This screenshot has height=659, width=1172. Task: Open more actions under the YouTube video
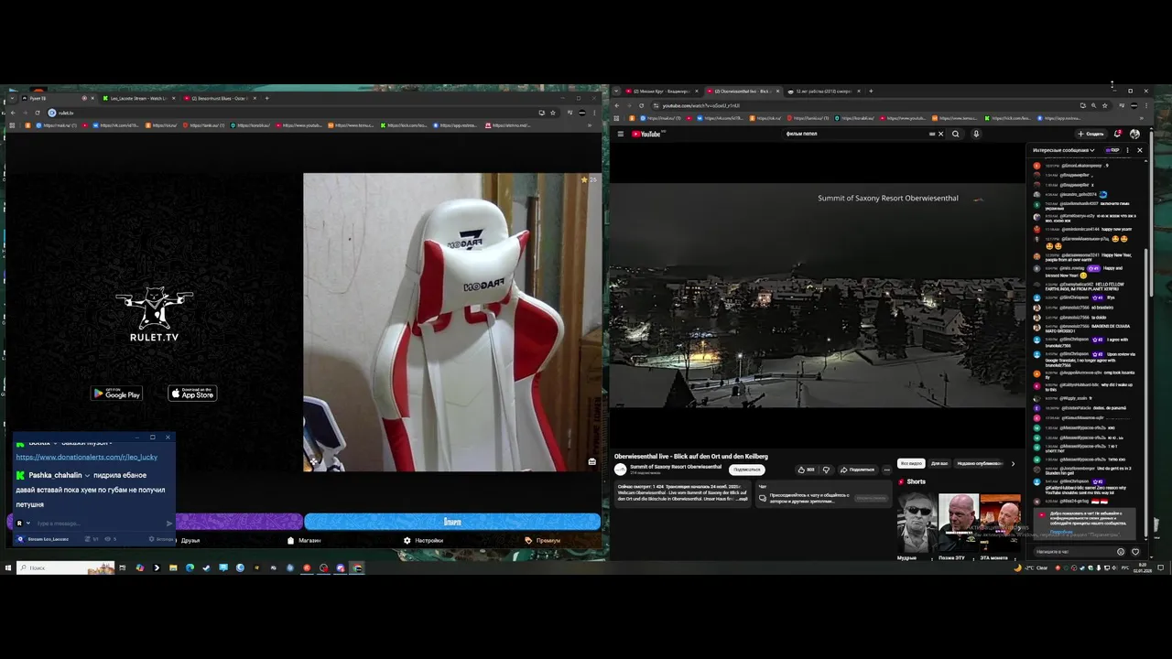click(886, 470)
